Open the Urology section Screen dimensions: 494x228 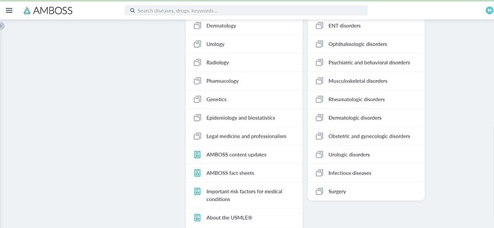pyautogui.click(x=215, y=44)
